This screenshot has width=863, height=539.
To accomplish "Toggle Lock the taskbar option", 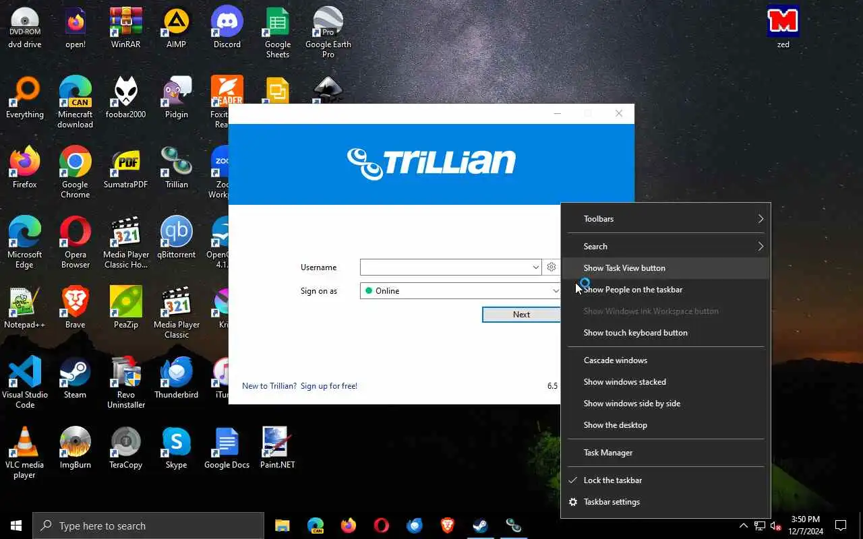I will 665,480.
